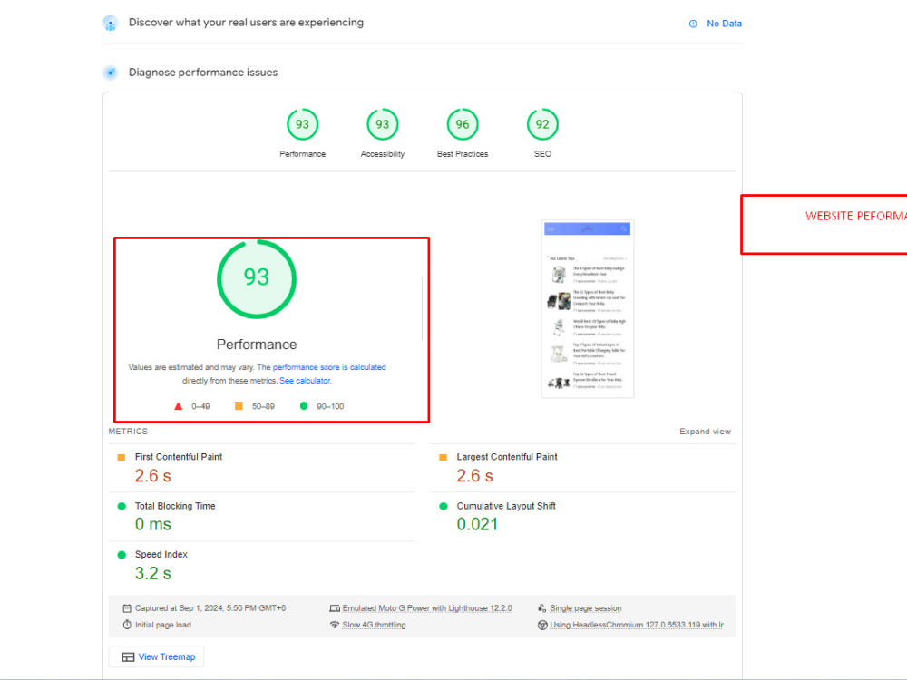Click Slow 4G throttling text
The width and height of the screenshot is (907, 680).
[x=374, y=625]
